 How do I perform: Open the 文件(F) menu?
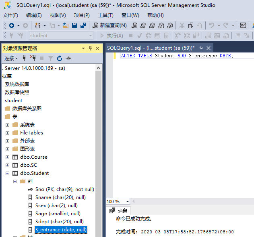pyautogui.click(x=10, y=15)
